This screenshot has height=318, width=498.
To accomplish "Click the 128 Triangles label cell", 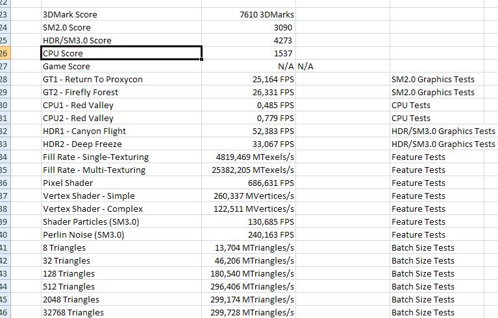I will (121, 274).
